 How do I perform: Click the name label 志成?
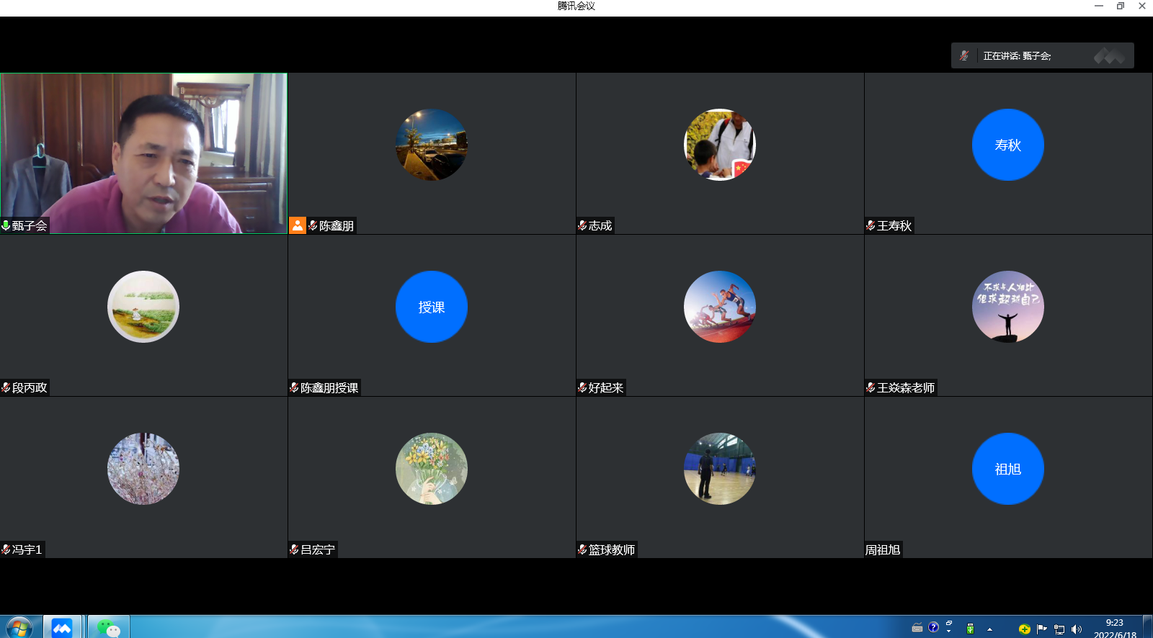tap(600, 225)
